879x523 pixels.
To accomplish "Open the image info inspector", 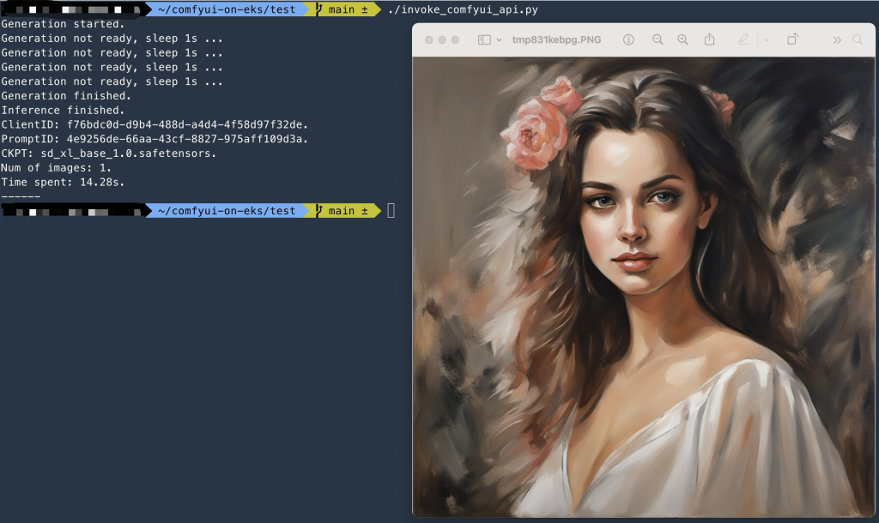I will pos(629,39).
